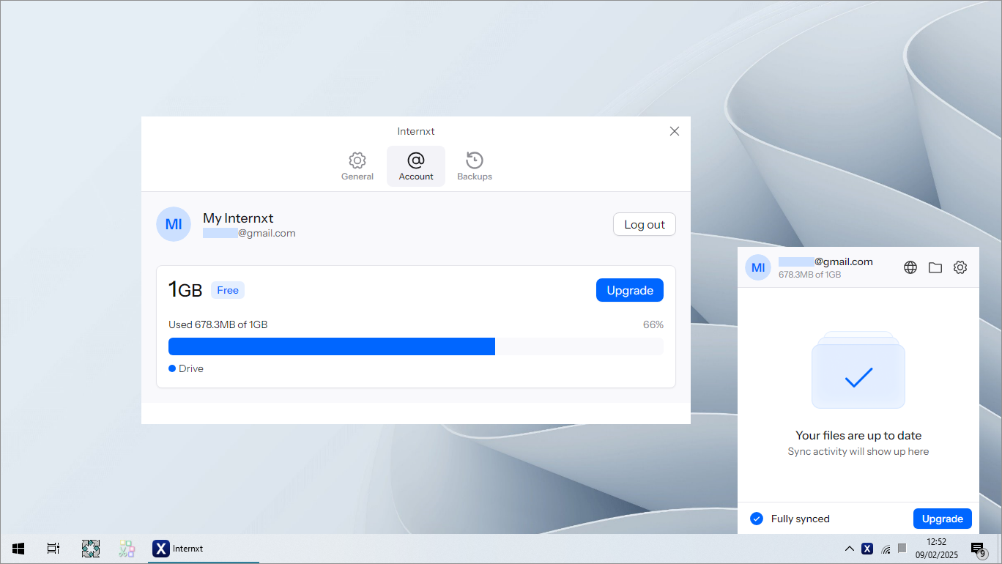
Task: Click 'Fully synced' status text
Action: point(801,519)
